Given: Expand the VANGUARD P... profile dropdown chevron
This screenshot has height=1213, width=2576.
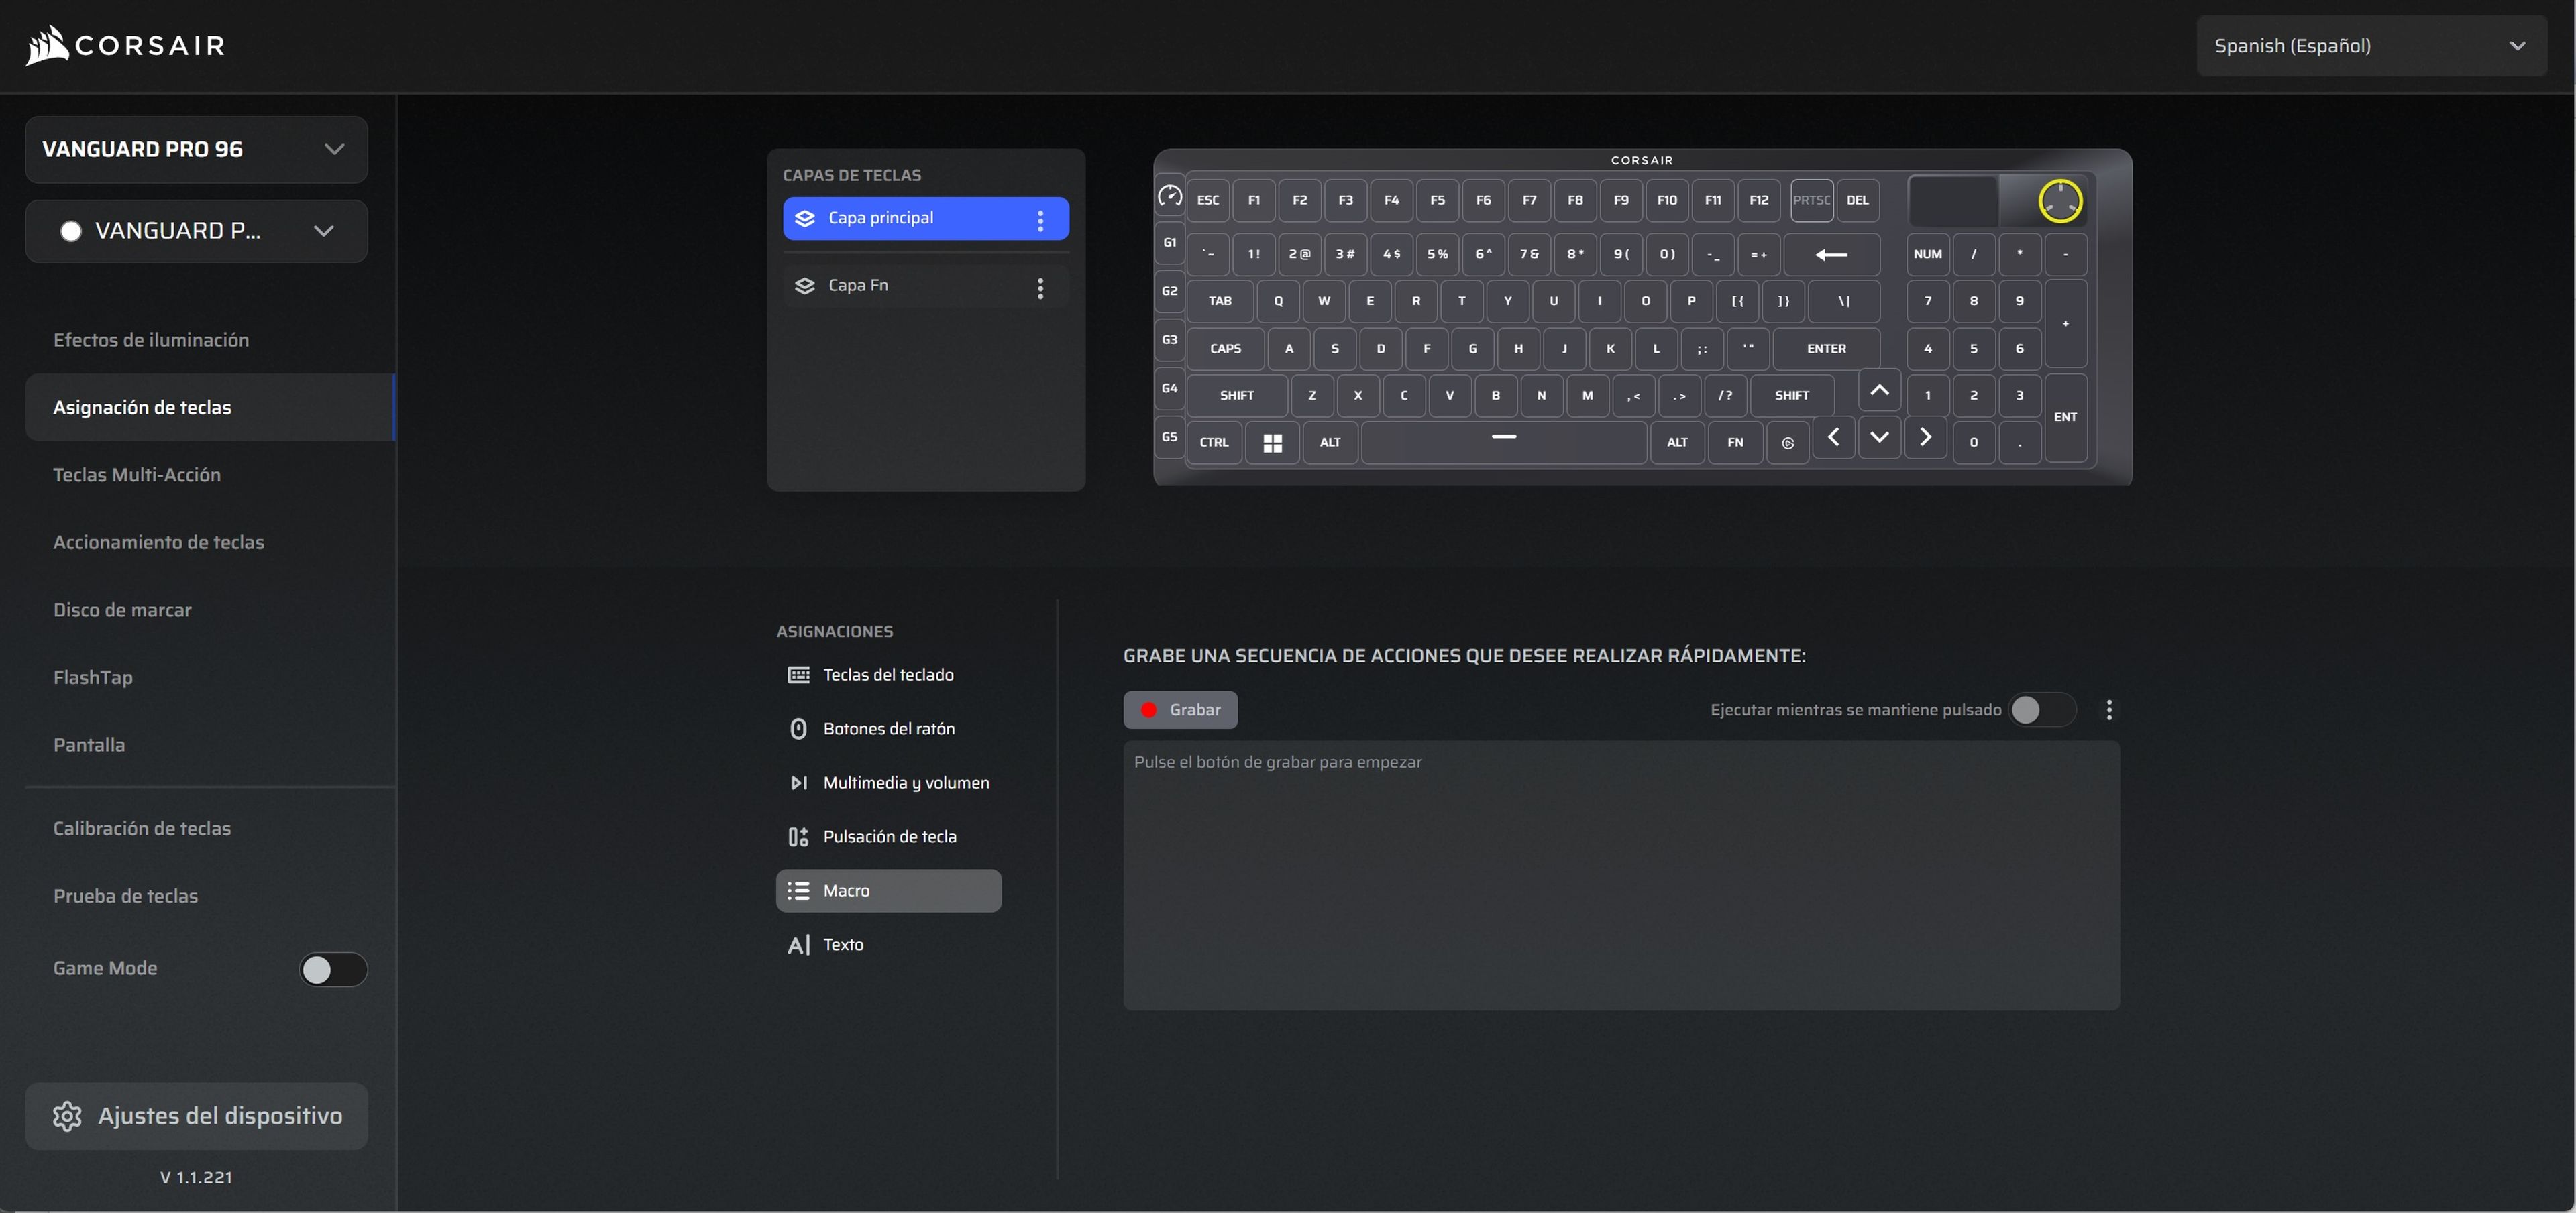Looking at the screenshot, I should (323, 232).
